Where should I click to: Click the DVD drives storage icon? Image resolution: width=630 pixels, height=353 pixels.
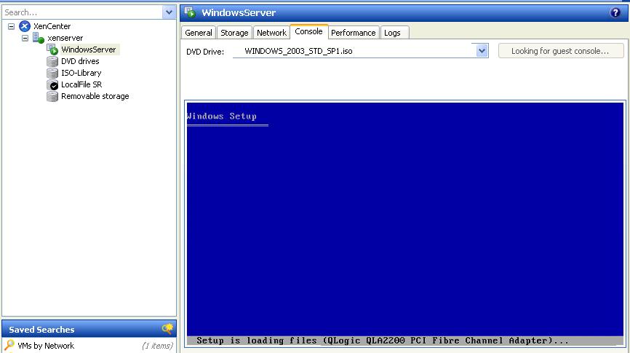[x=52, y=61]
